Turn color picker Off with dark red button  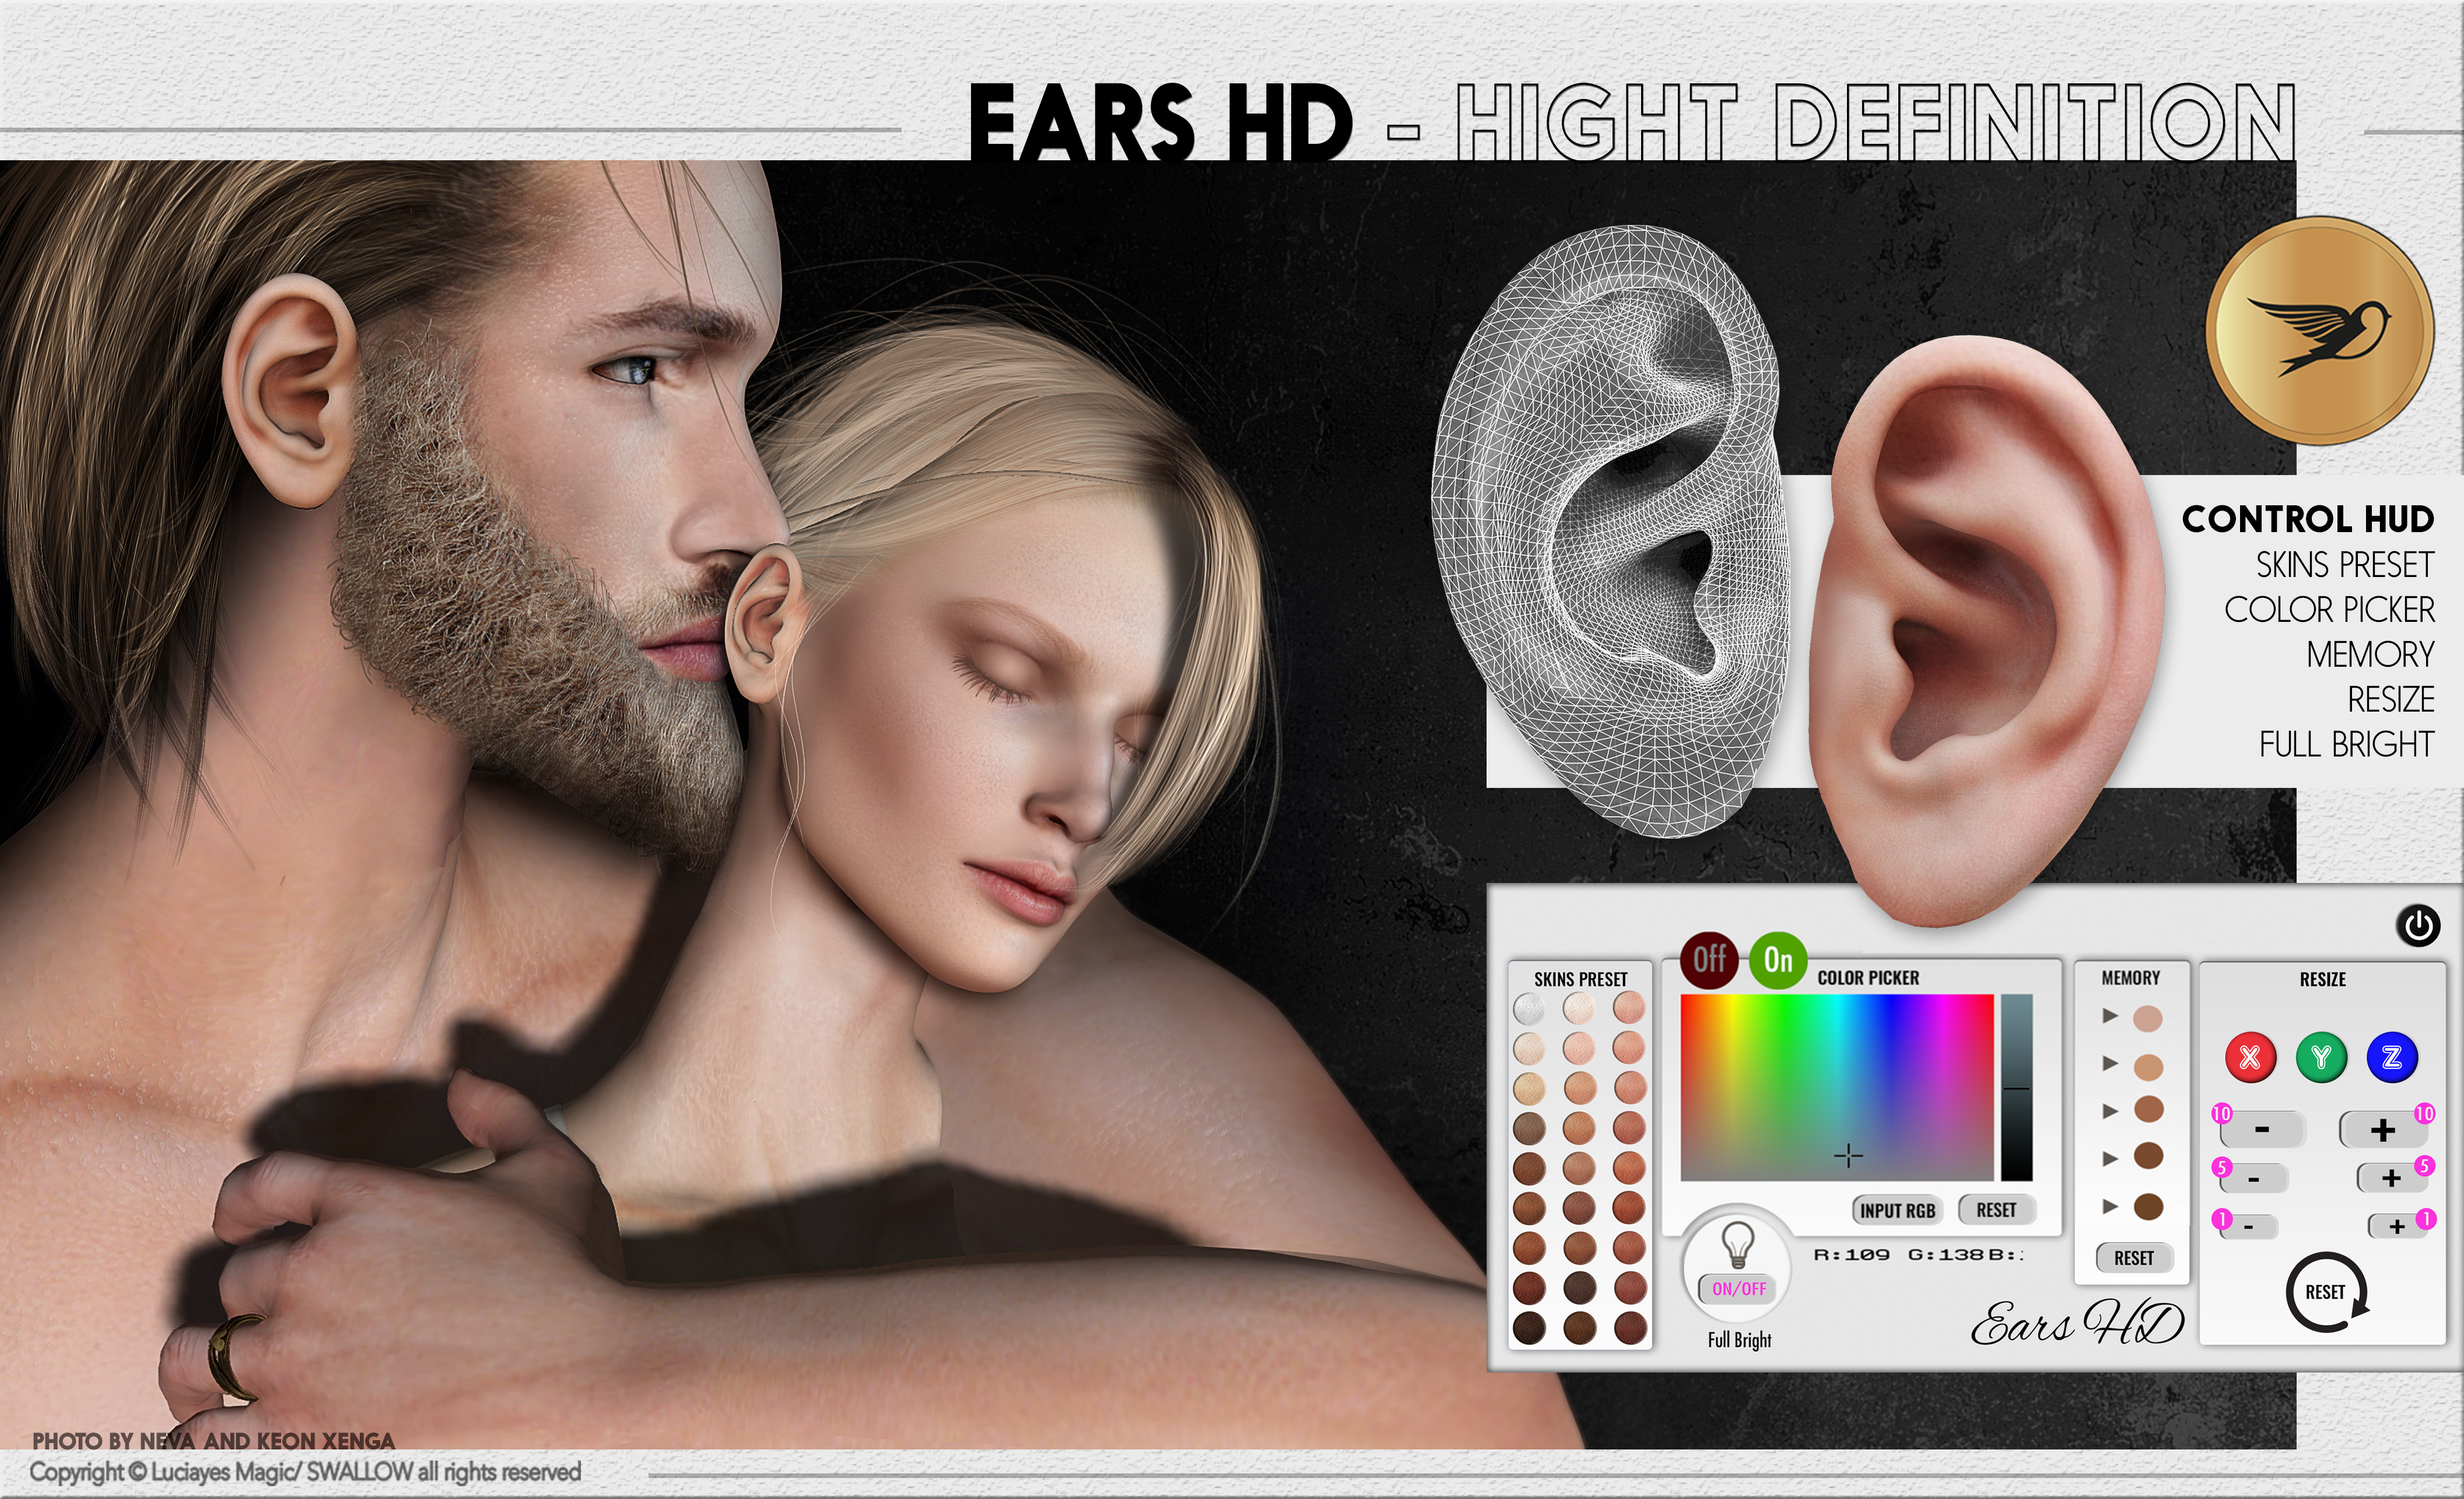pyautogui.click(x=1708, y=959)
